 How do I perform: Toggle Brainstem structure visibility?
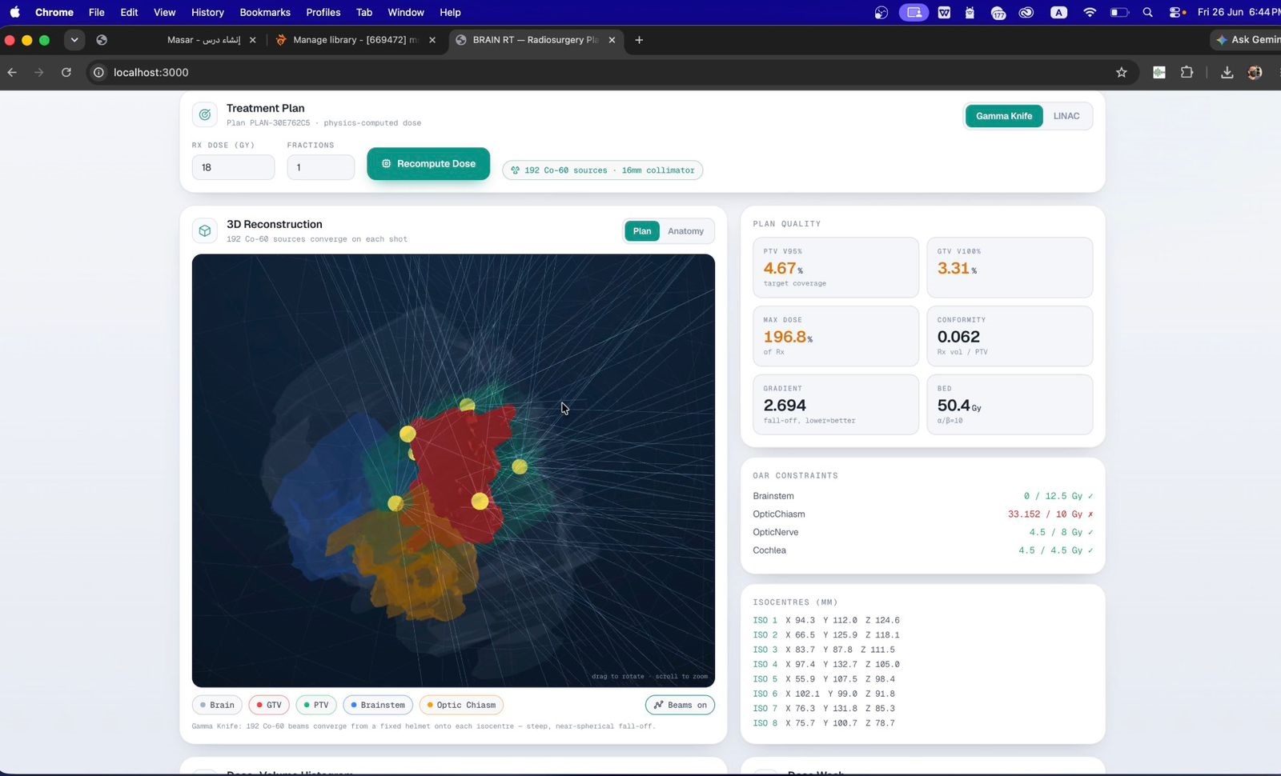pos(378,705)
